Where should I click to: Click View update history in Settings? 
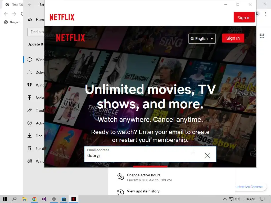pyautogui.click(x=143, y=191)
